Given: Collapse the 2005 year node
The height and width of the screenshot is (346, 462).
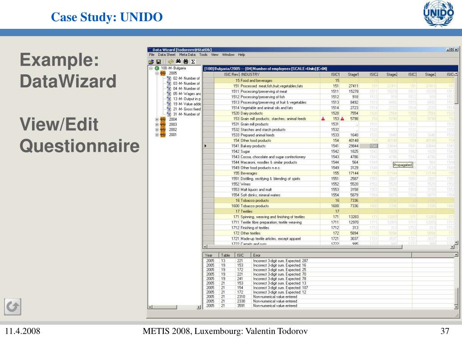Looking at the screenshot, I should click(157, 73).
